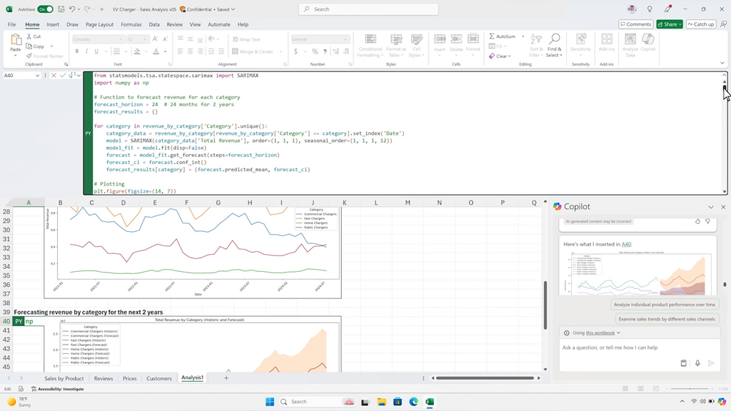731x411 pixels.
Task: Click the Copilot microphone icon
Action: coord(697,363)
